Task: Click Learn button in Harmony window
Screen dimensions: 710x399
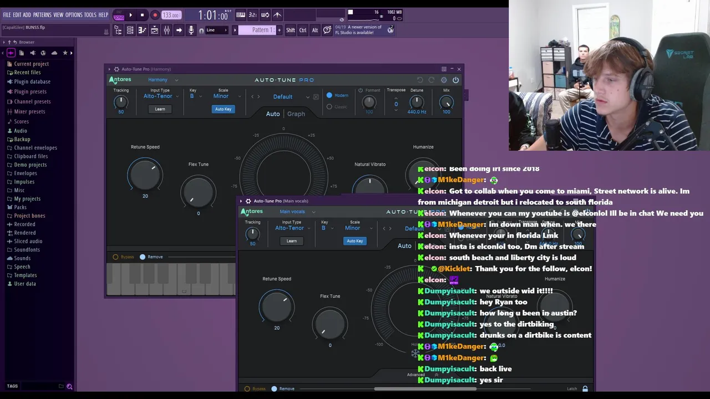Action: pos(160,109)
